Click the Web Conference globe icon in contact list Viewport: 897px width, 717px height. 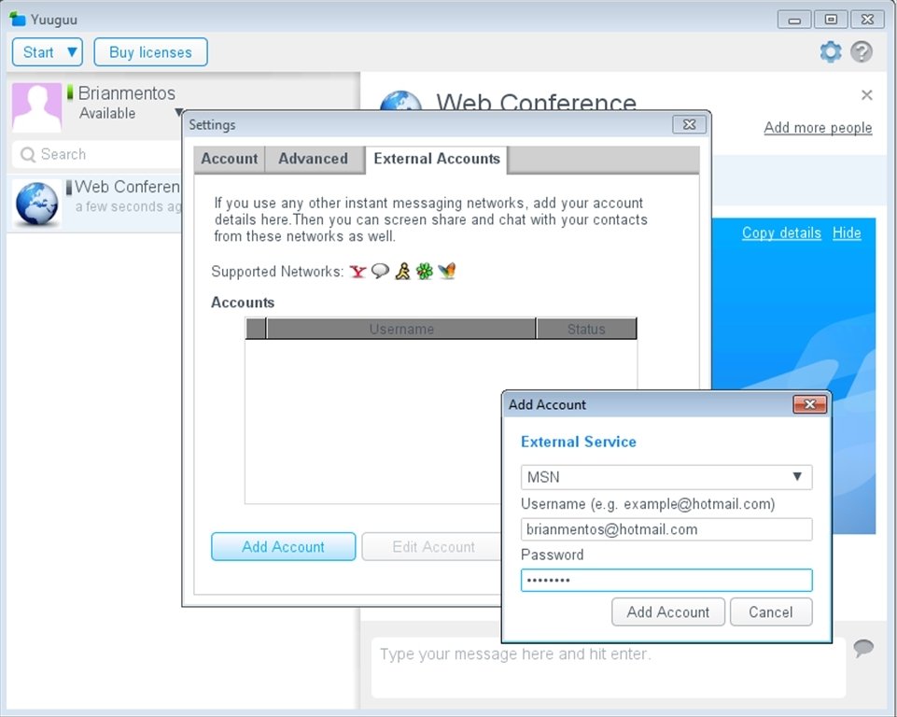36,204
